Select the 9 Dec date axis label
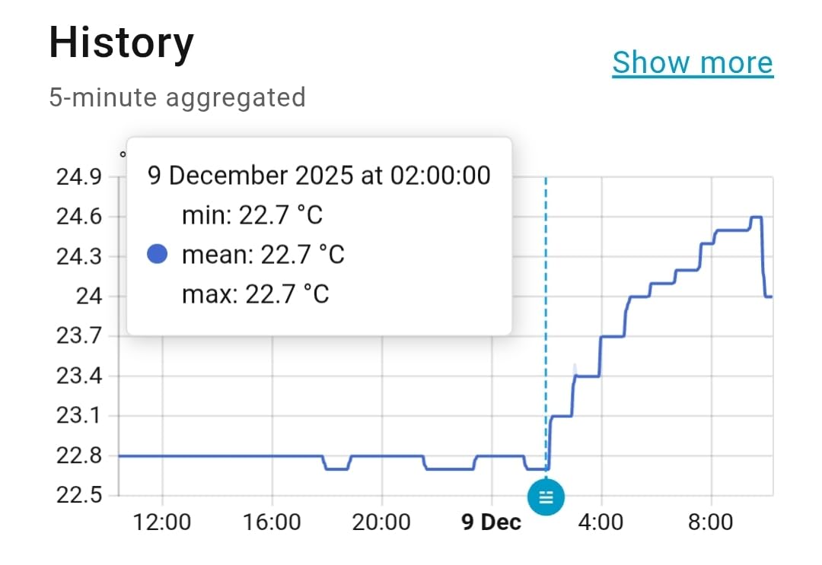The width and height of the screenshot is (822, 565). click(x=492, y=522)
